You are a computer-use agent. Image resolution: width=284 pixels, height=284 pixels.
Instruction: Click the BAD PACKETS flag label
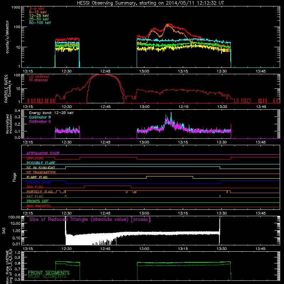pos(39,206)
